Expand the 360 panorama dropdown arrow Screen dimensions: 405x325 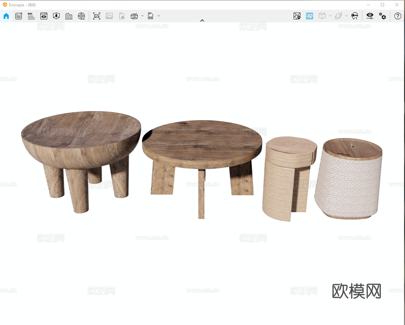(x=142, y=16)
